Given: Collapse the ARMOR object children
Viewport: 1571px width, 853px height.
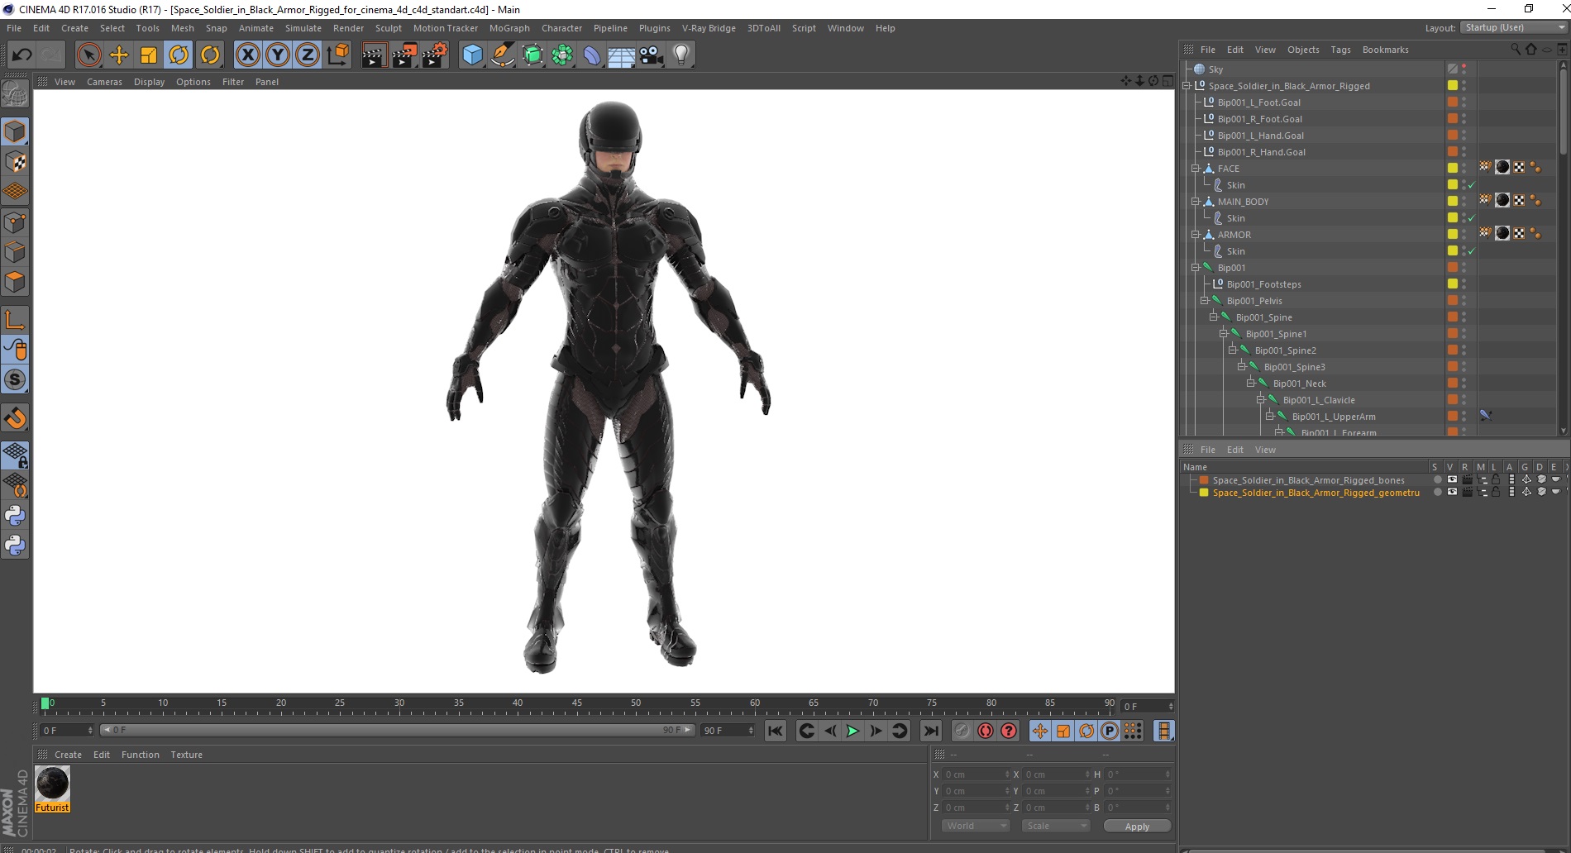Looking at the screenshot, I should (x=1196, y=234).
